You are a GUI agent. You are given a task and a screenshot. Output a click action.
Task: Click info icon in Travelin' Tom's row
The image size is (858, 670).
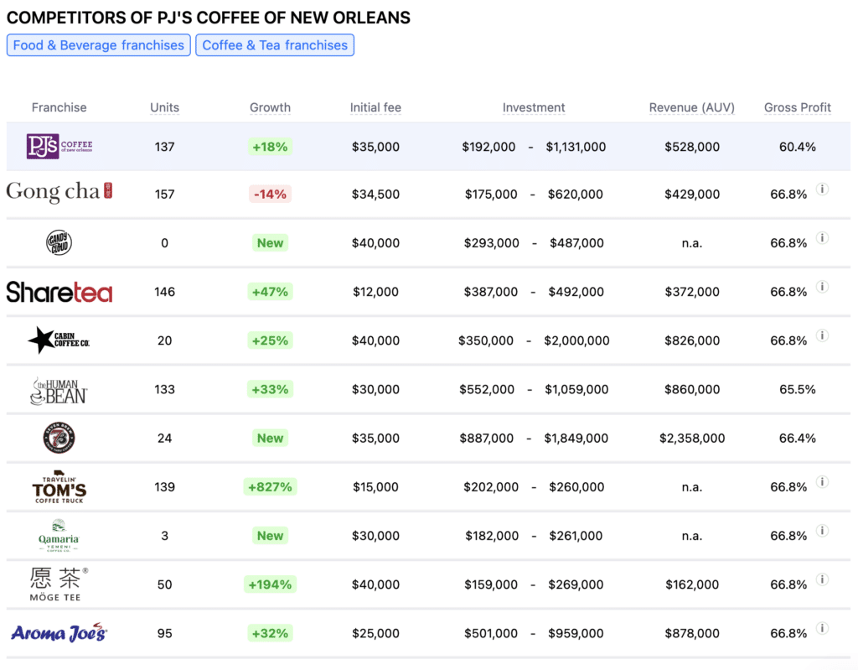click(822, 481)
